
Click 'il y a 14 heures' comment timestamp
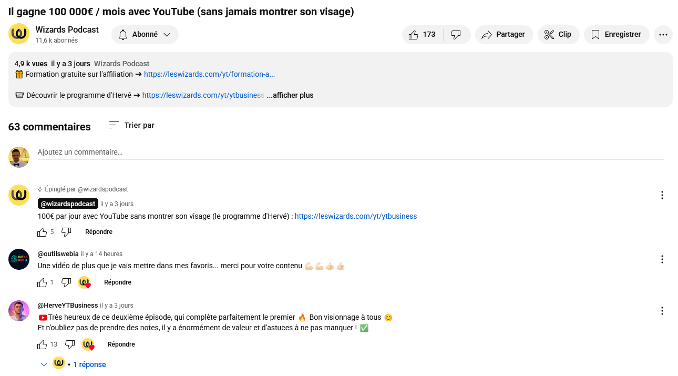pyautogui.click(x=101, y=254)
